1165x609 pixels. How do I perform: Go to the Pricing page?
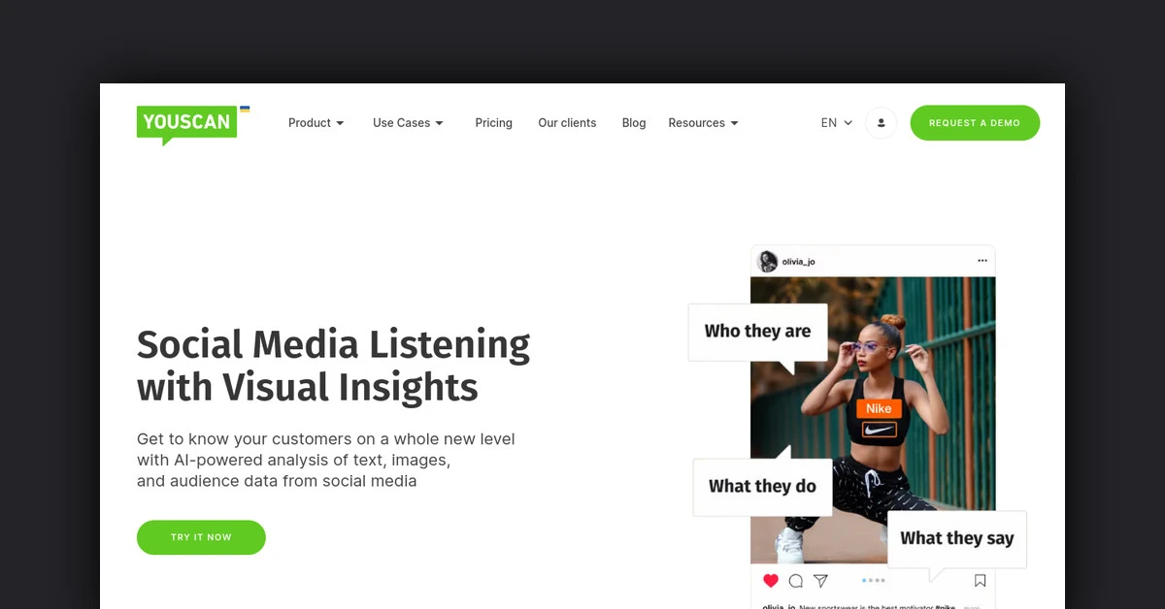[x=493, y=123]
